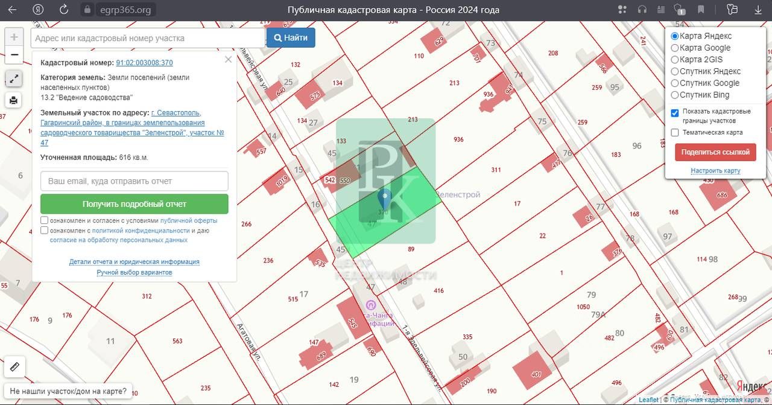Focus the email input field
The image size is (772, 405).
click(134, 181)
